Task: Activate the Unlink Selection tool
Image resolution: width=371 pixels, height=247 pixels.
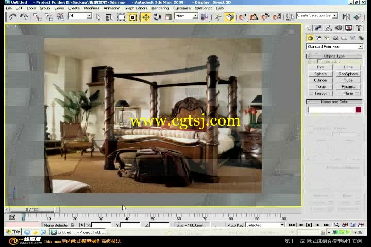Action: [49, 17]
